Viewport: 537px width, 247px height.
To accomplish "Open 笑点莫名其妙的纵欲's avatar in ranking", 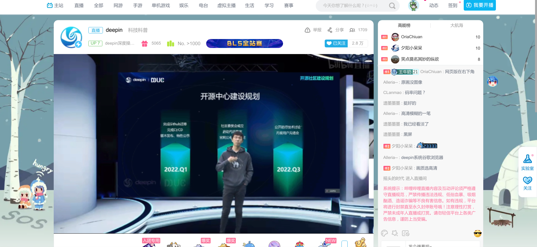I will point(395,59).
